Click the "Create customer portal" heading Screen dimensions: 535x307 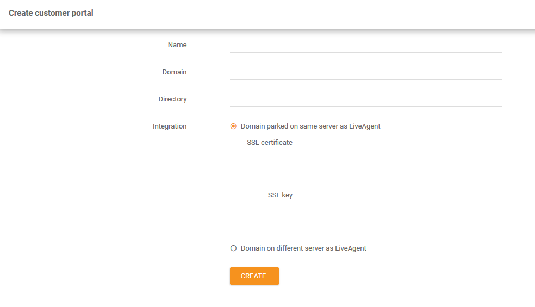click(x=51, y=13)
